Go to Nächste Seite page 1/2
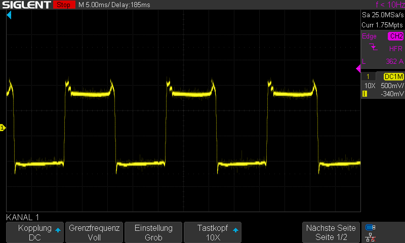Viewport: 405px width, 243px height. point(331,232)
